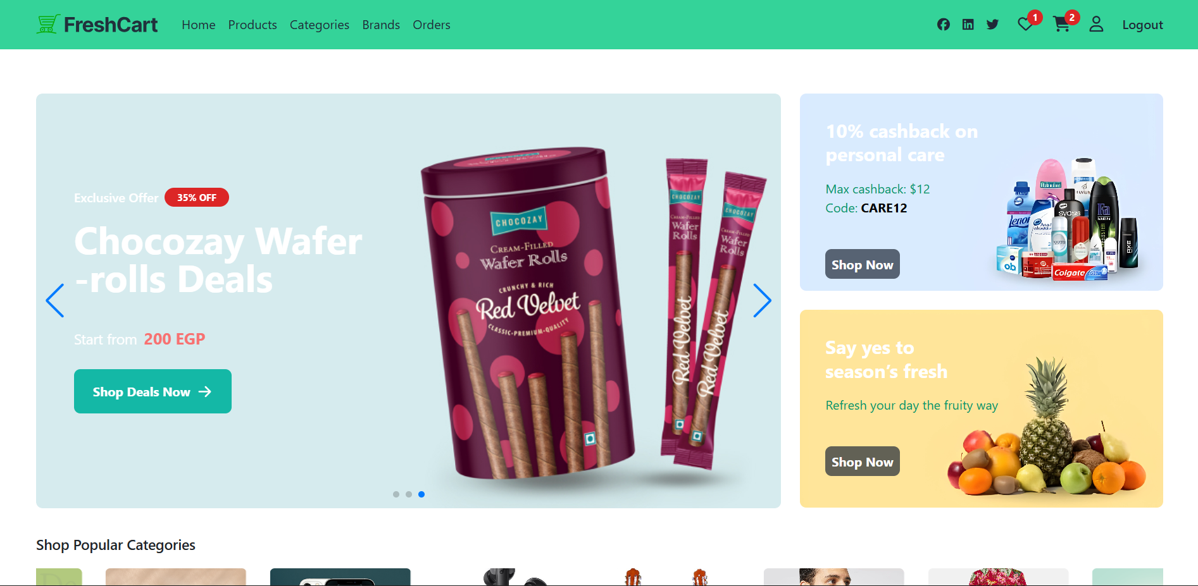Select the third active carousel dot
Image resolution: width=1198 pixels, height=586 pixels.
(421, 494)
